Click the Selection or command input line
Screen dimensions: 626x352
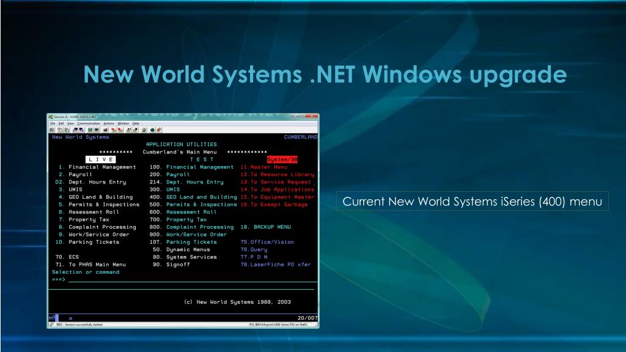(x=193, y=279)
